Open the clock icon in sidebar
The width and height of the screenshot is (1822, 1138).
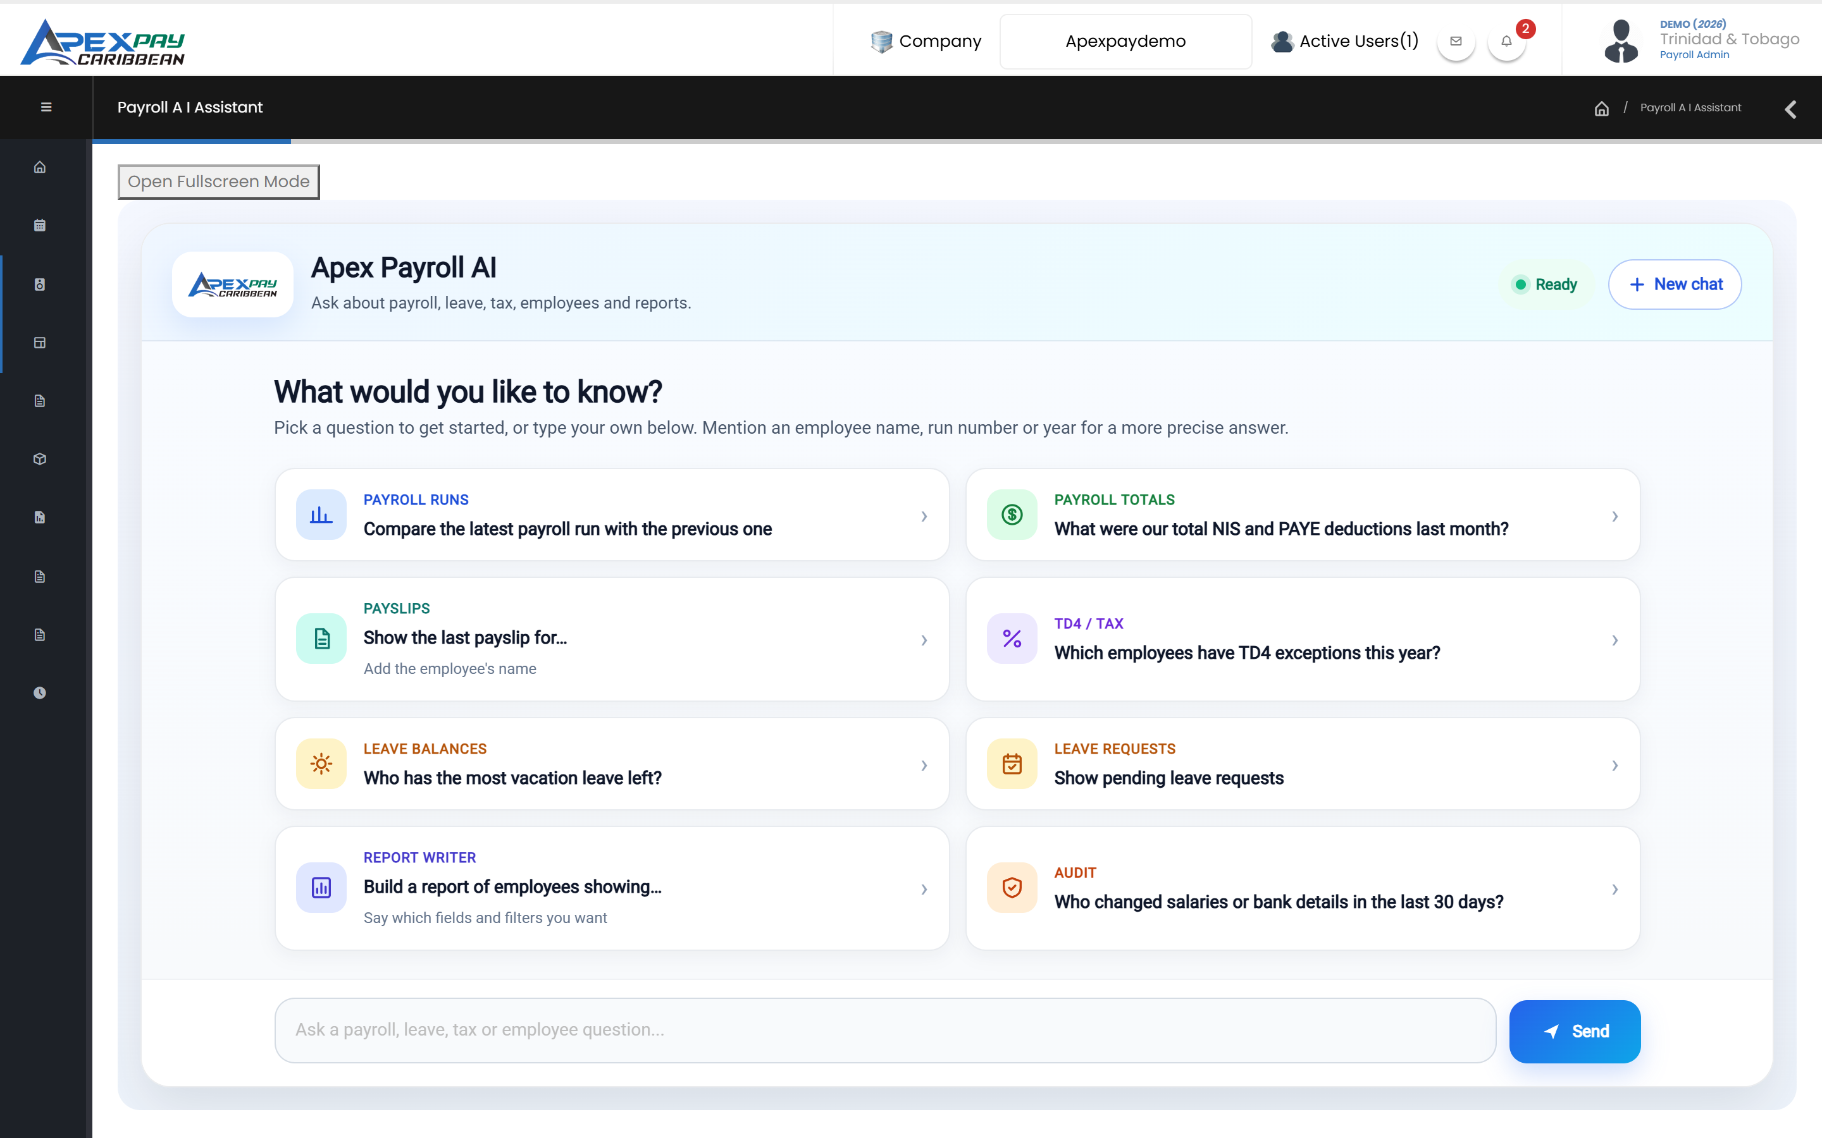click(x=40, y=692)
